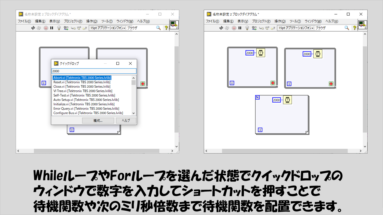Select the 2000 constant inside the For loop
Image resolution: width=383 pixels, height=215 pixels.
[276, 100]
